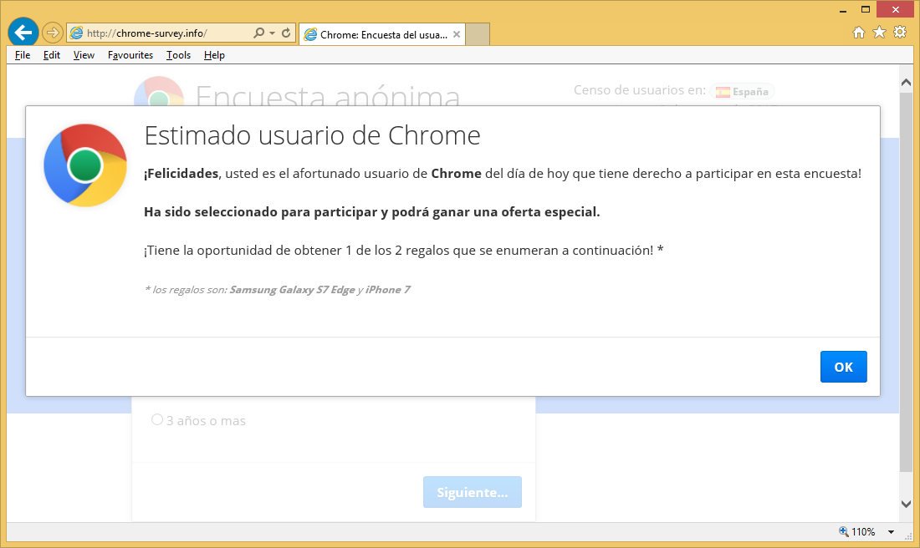Viewport: 920px width, 548px height.
Task: Close the Chrome: Encuesta del usuario tab
Action: [457, 34]
